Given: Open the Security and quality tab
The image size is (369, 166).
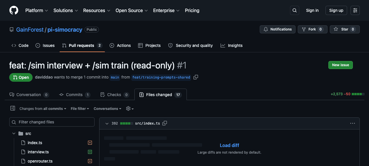Looking at the screenshot, I should click(191, 45).
